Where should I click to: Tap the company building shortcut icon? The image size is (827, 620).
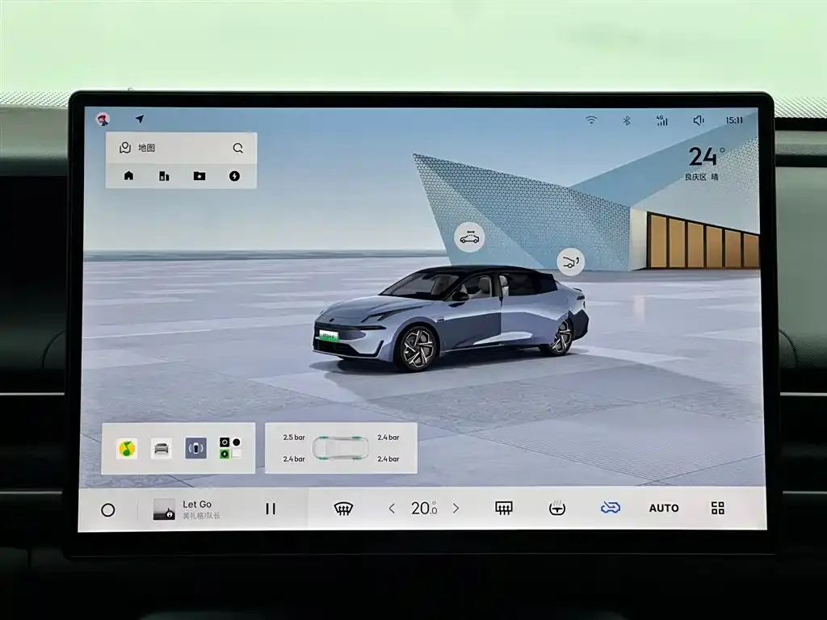click(x=164, y=176)
